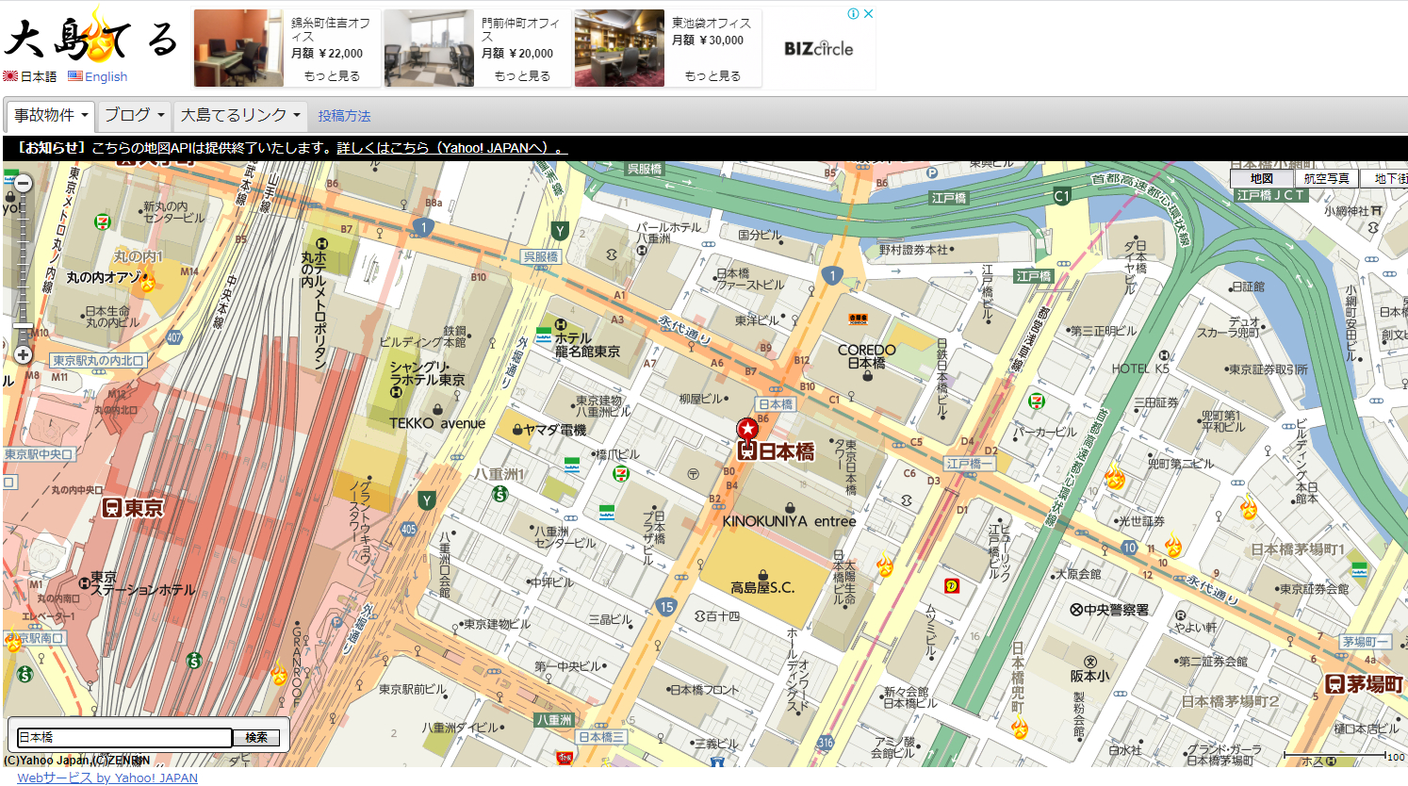Open the BIZcircle advertiser logo

(x=819, y=49)
